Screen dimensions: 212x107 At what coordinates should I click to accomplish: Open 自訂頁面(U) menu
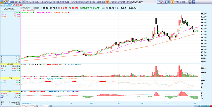[98, 2]
